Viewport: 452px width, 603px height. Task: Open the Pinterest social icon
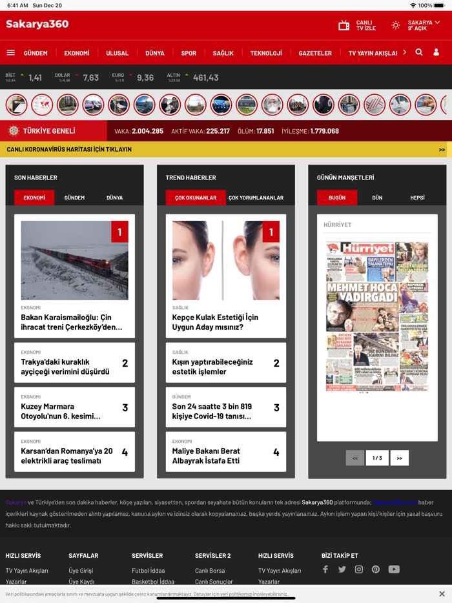click(x=376, y=569)
